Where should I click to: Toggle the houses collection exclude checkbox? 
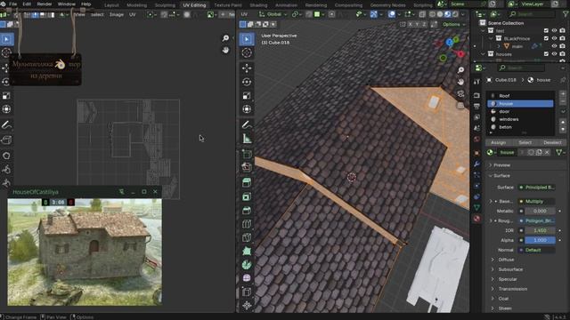(546, 54)
